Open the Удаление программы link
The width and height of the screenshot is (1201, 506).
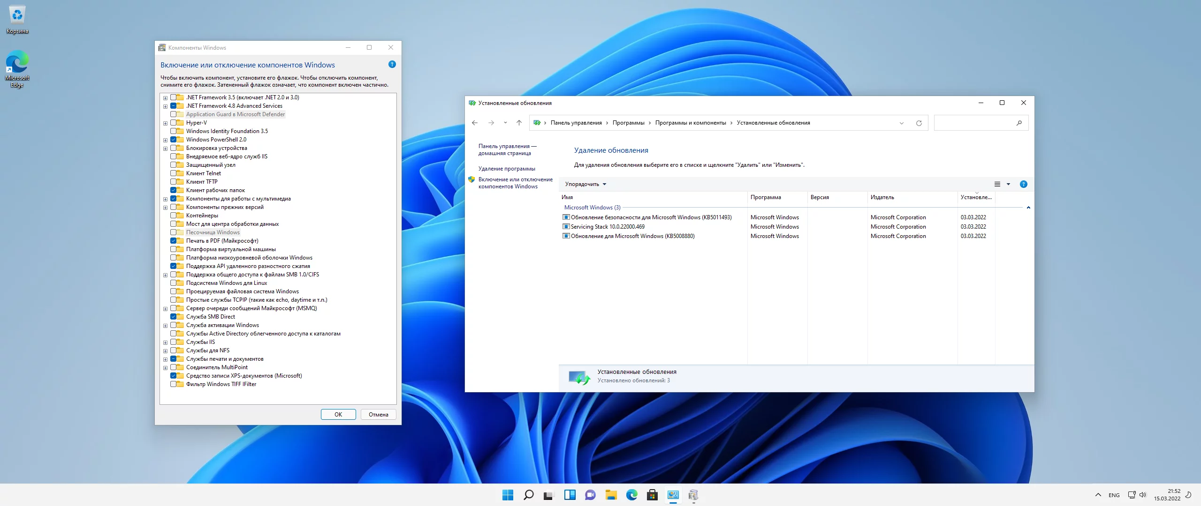[507, 169]
